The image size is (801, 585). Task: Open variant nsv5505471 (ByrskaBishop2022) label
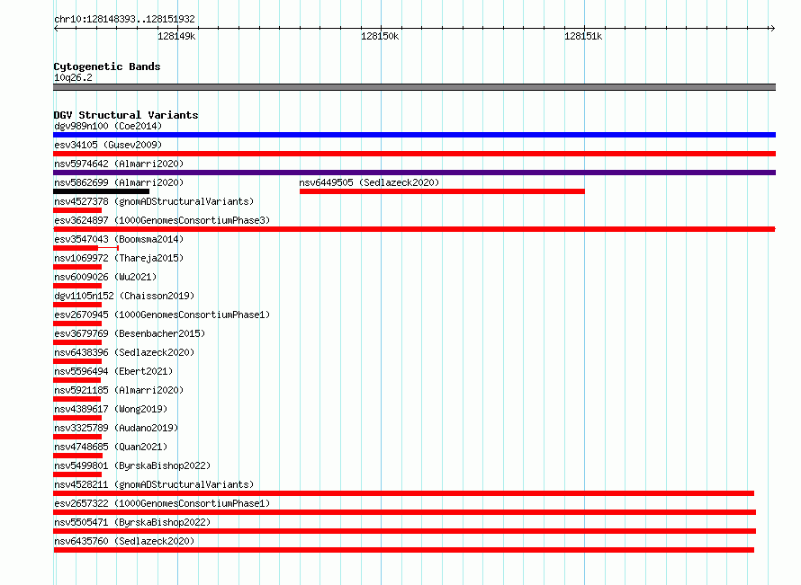point(132,522)
